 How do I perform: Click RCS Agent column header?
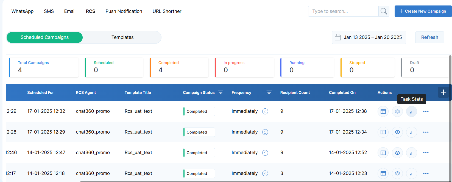point(86,93)
